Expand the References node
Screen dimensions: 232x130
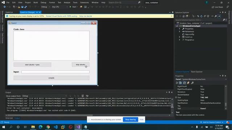(180, 31)
